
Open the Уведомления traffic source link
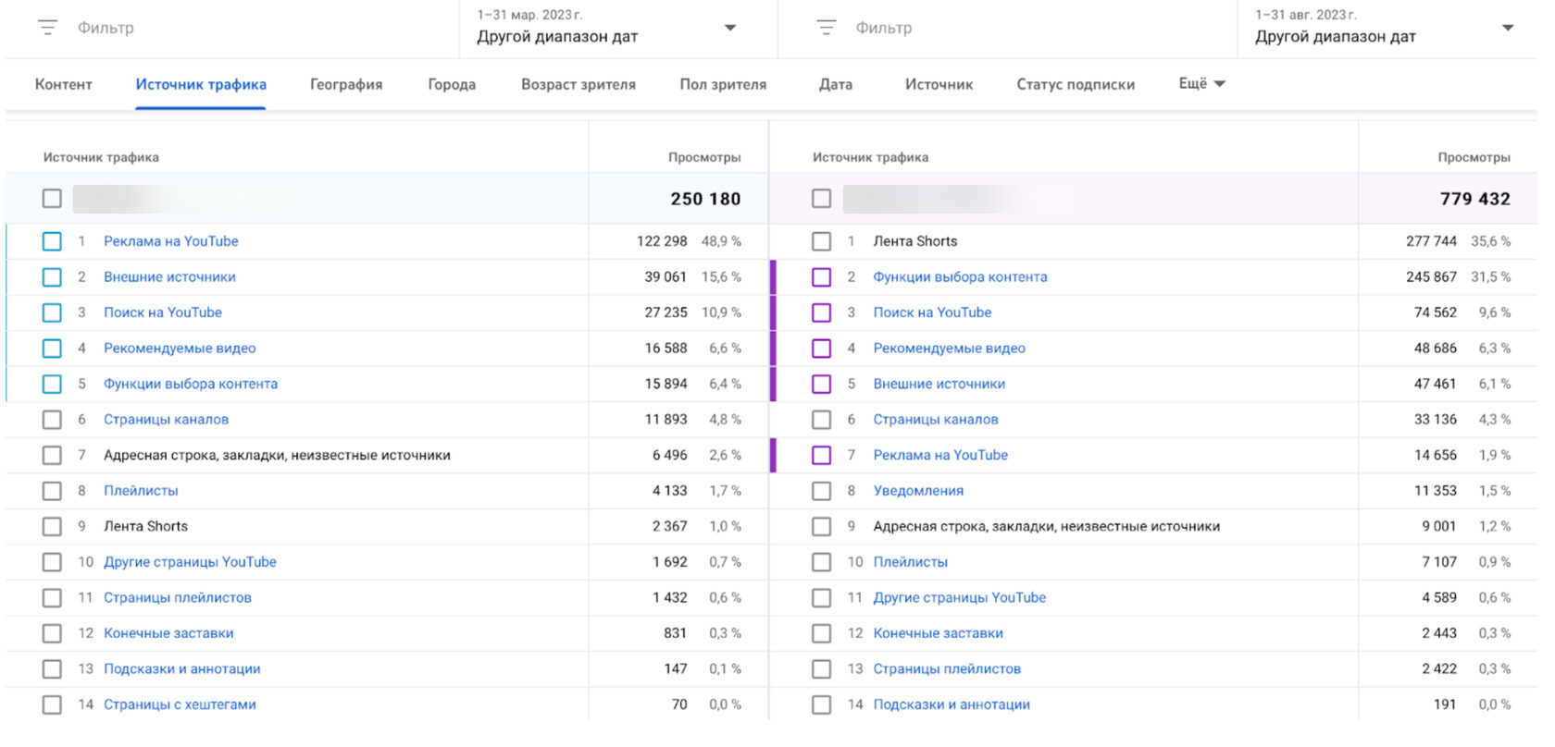(x=918, y=491)
